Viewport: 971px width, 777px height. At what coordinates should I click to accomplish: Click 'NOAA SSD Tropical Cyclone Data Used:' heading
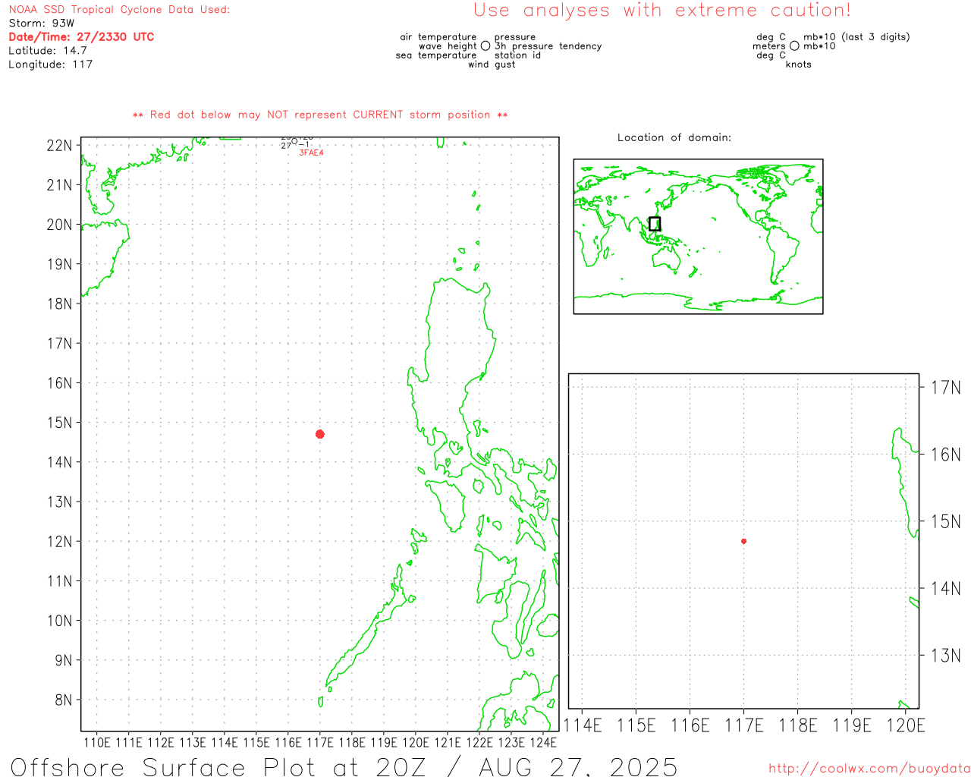[x=119, y=10]
